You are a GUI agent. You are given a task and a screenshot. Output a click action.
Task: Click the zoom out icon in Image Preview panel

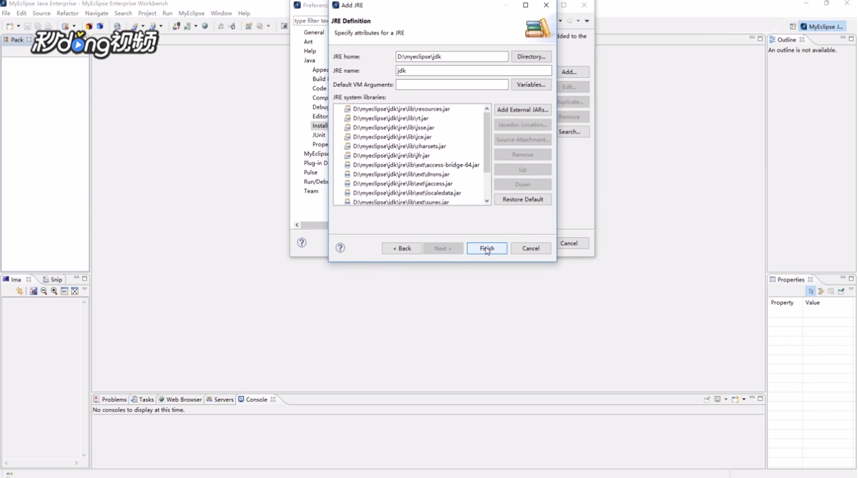[x=44, y=291]
